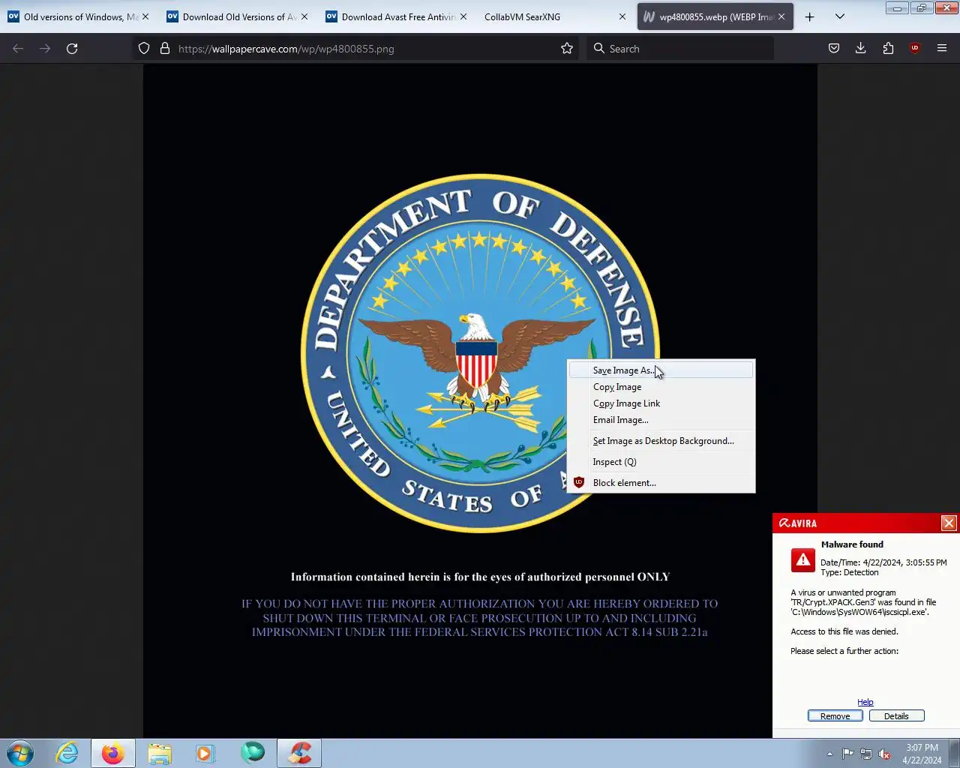
Task: Click the muted volume tray icon
Action: [x=885, y=754]
